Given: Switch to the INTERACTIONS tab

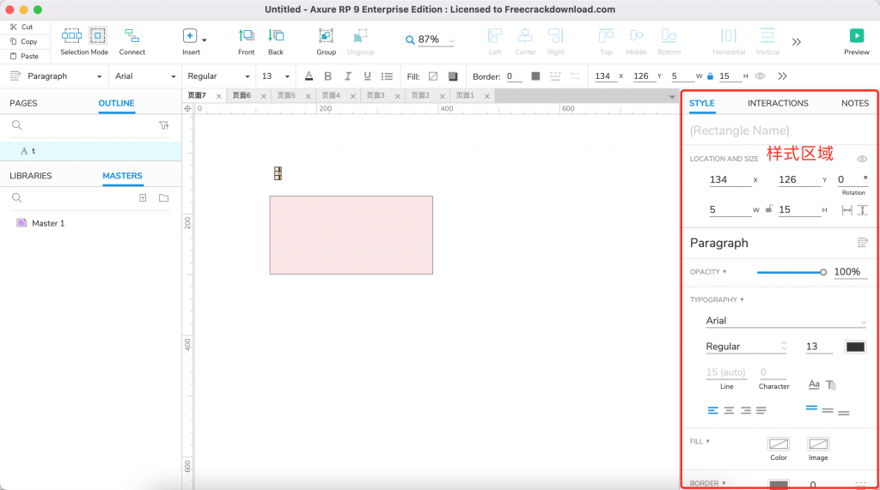Looking at the screenshot, I should click(778, 103).
